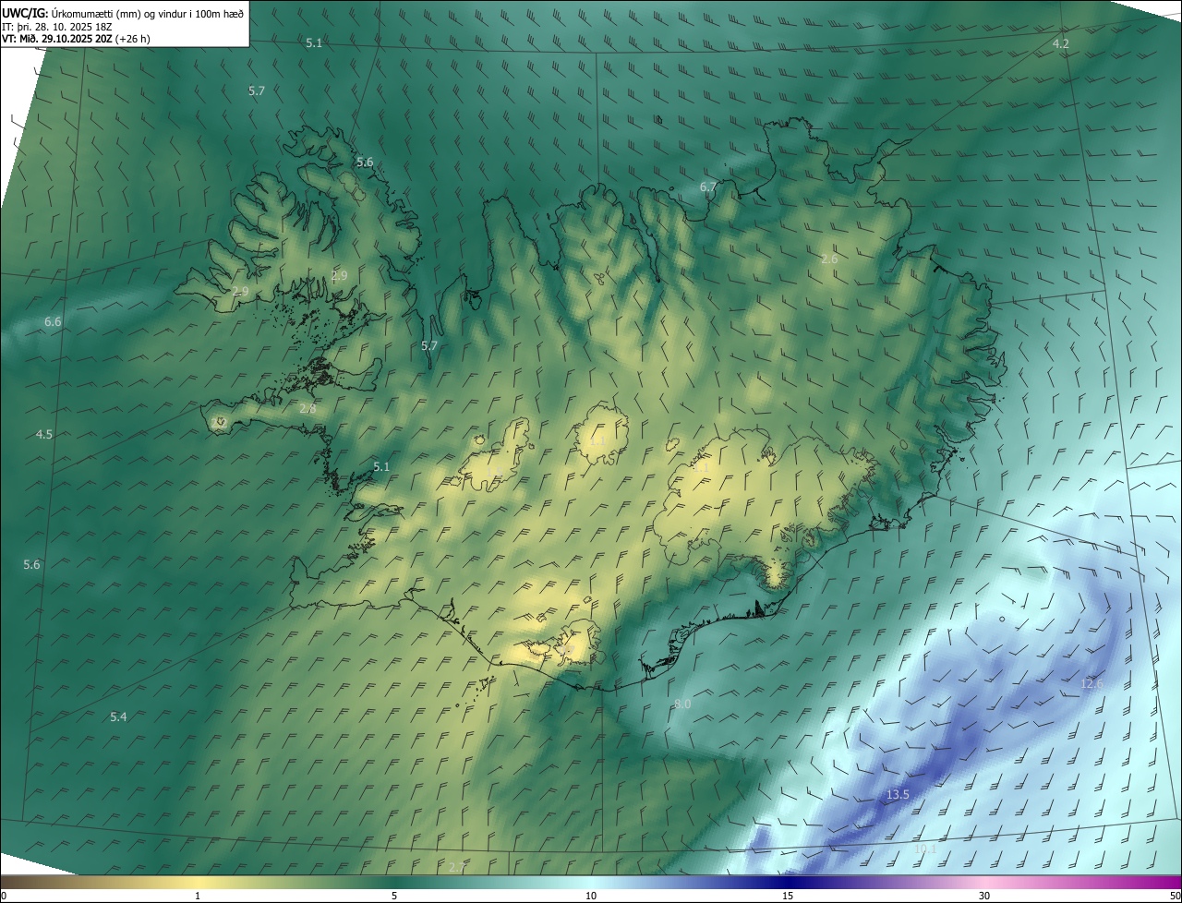Click the colorbar tick label '10'
The height and width of the screenshot is (903, 1182).
pos(591,896)
